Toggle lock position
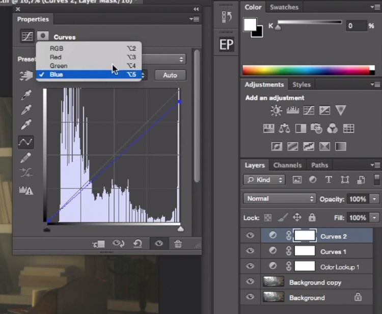 click(297, 217)
